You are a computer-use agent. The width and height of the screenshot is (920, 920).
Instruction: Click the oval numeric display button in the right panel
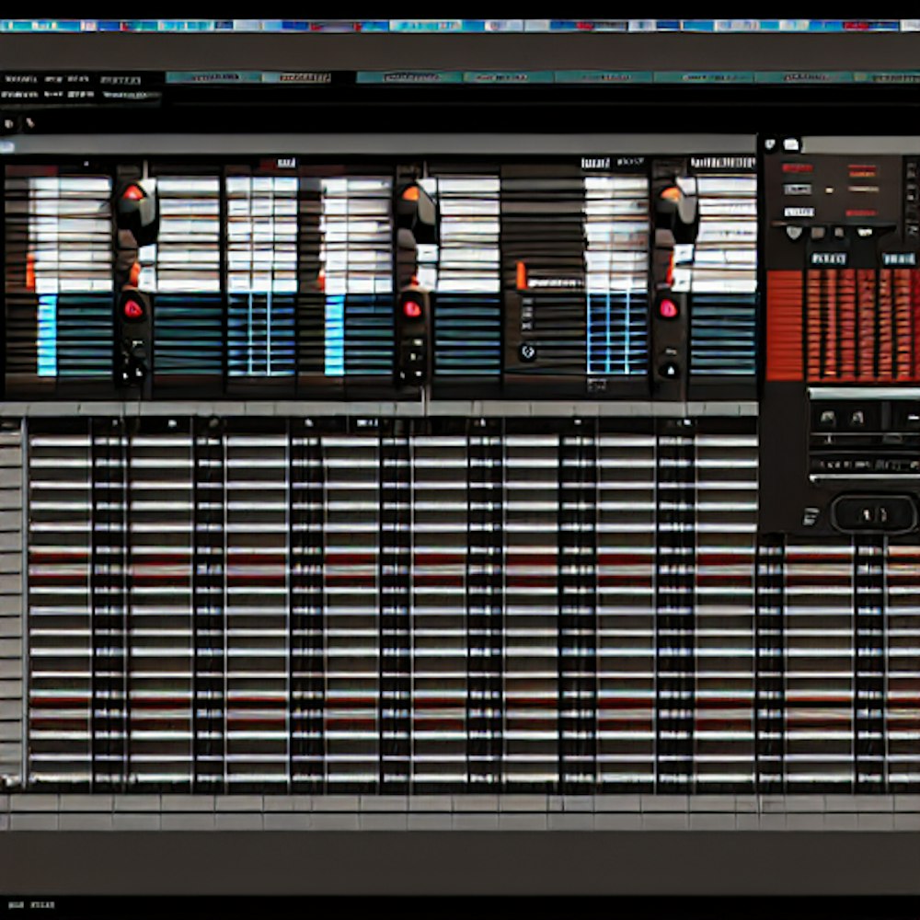click(874, 514)
